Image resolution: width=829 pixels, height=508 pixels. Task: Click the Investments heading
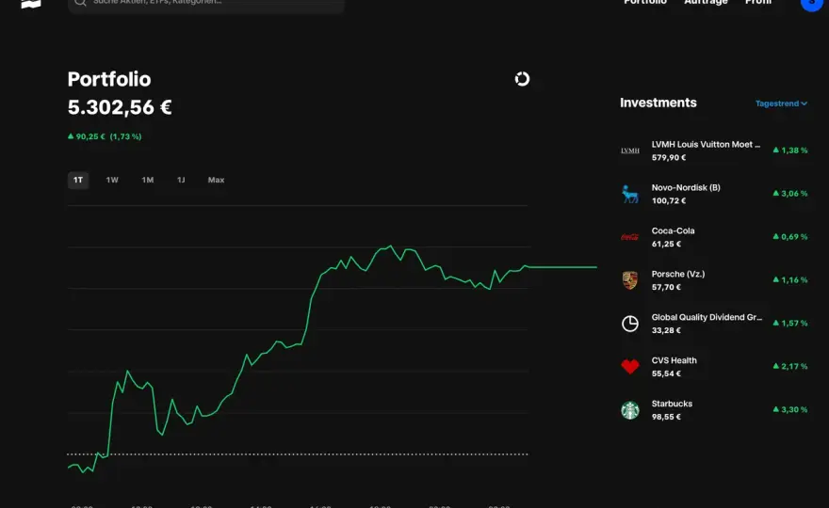(658, 103)
